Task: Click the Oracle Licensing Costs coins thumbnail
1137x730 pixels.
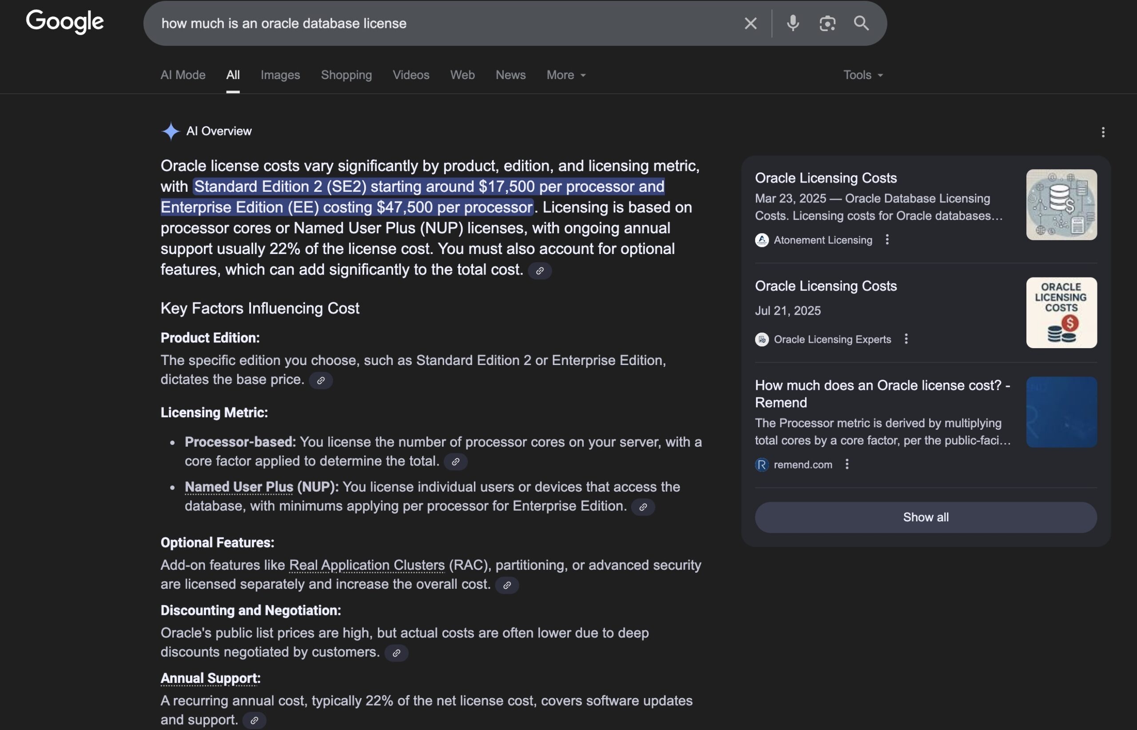Action: pos(1061,313)
